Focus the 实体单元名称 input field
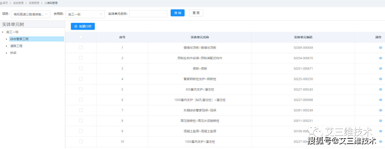 148,14
